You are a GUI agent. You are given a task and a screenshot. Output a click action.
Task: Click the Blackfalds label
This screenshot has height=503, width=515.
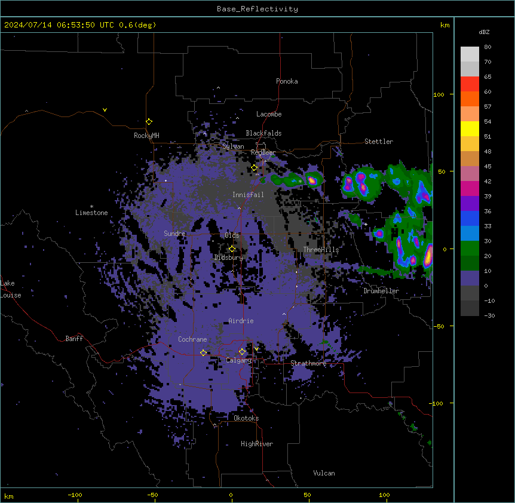[x=263, y=133]
